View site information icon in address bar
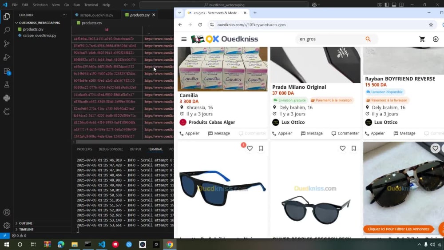 [x=212, y=24]
